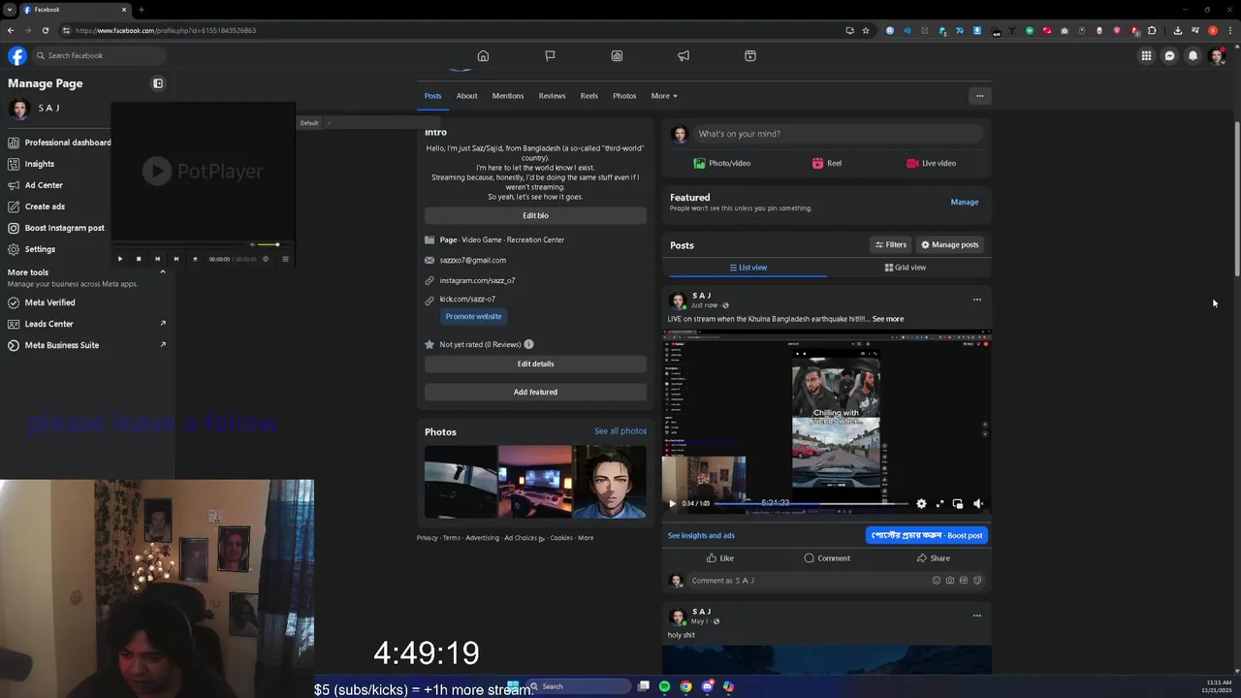
Task: Open PotPlayer playlist menu icon
Action: click(x=285, y=259)
